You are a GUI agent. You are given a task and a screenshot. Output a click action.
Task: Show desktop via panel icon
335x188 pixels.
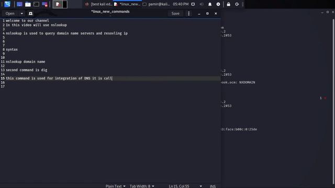(x=19, y=4)
